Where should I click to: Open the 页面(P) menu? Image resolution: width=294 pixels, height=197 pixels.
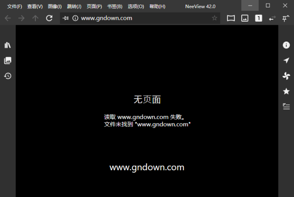click(x=94, y=6)
